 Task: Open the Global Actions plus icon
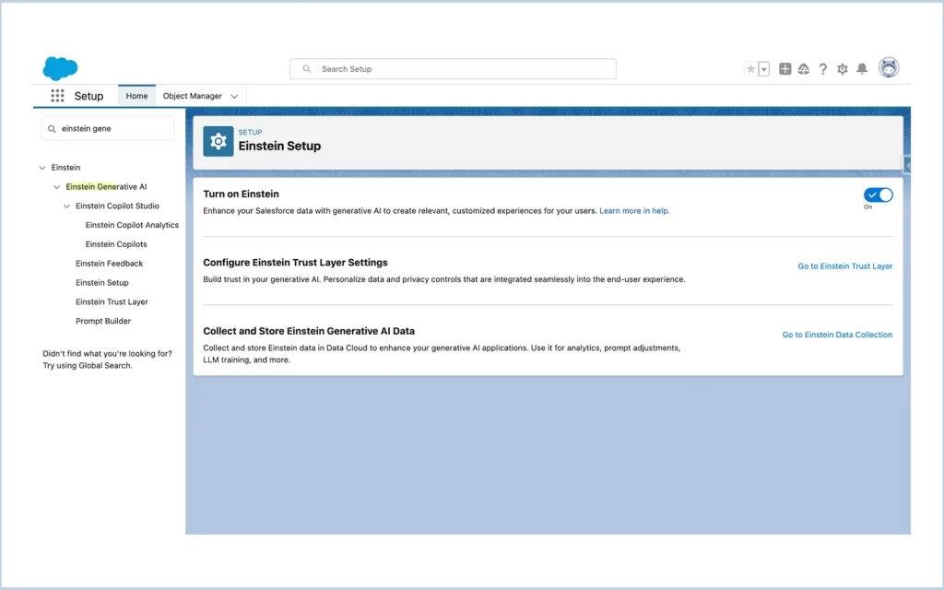click(x=785, y=68)
